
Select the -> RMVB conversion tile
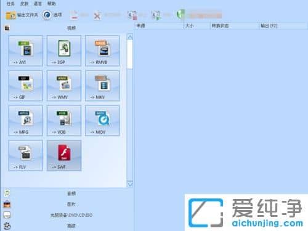[102, 51]
